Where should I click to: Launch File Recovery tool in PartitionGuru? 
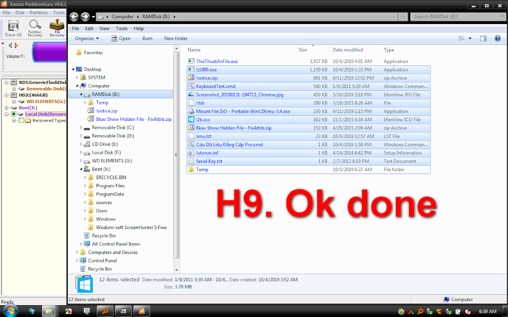pyautogui.click(x=57, y=28)
